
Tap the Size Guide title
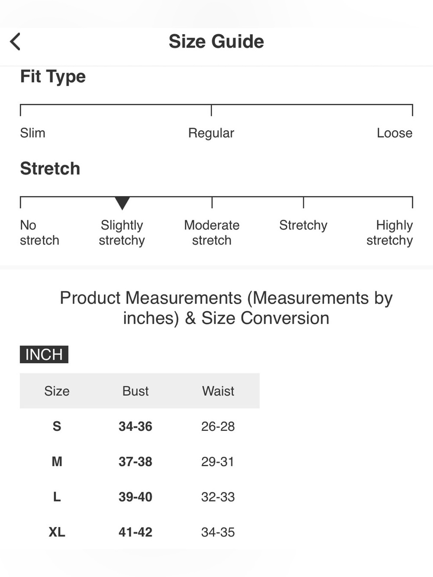[216, 42]
